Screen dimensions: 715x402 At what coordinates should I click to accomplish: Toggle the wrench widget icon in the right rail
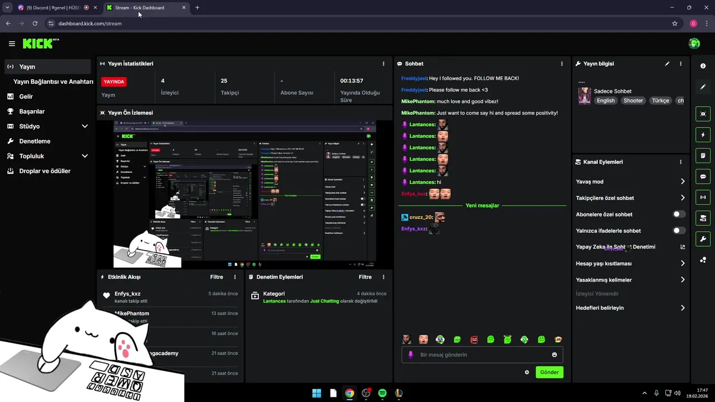tap(703, 239)
